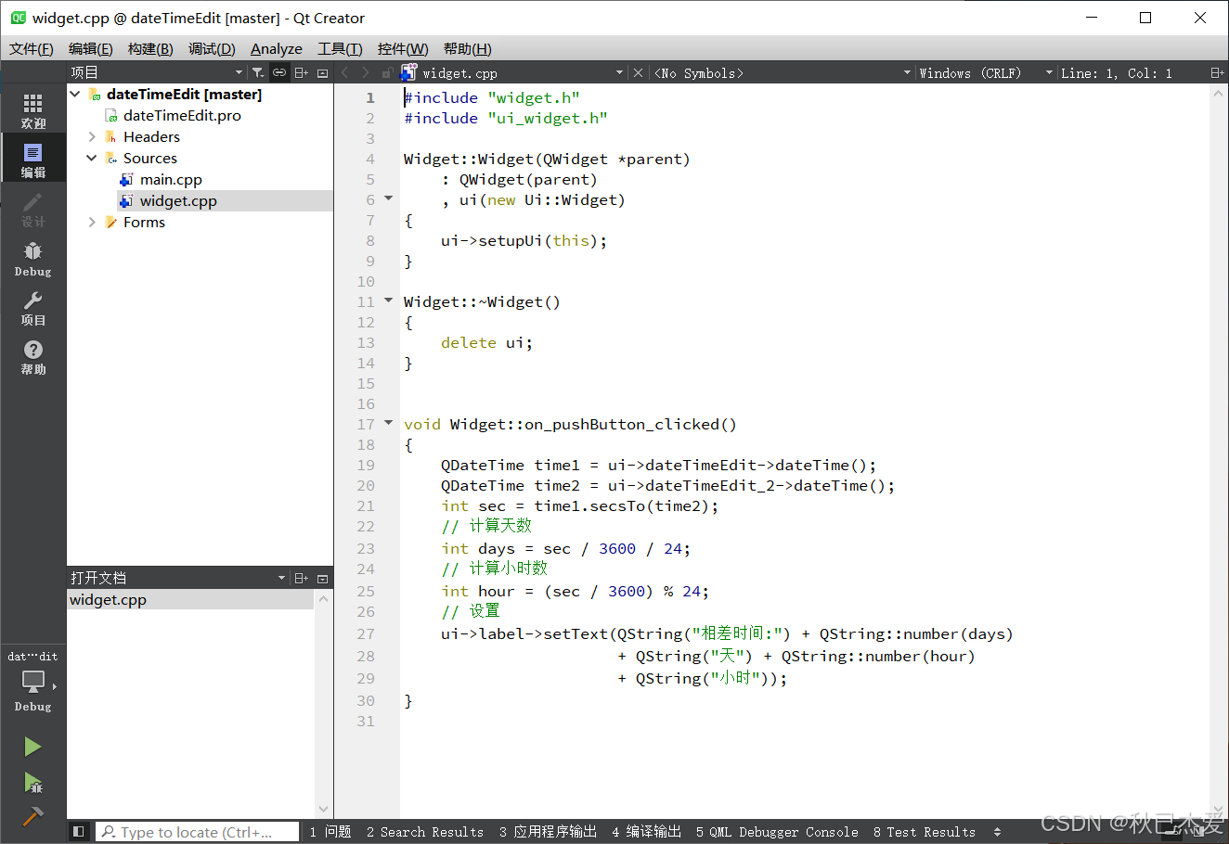Open the 工具(T) menu
Screen dimensions: 1229x844
click(x=340, y=48)
